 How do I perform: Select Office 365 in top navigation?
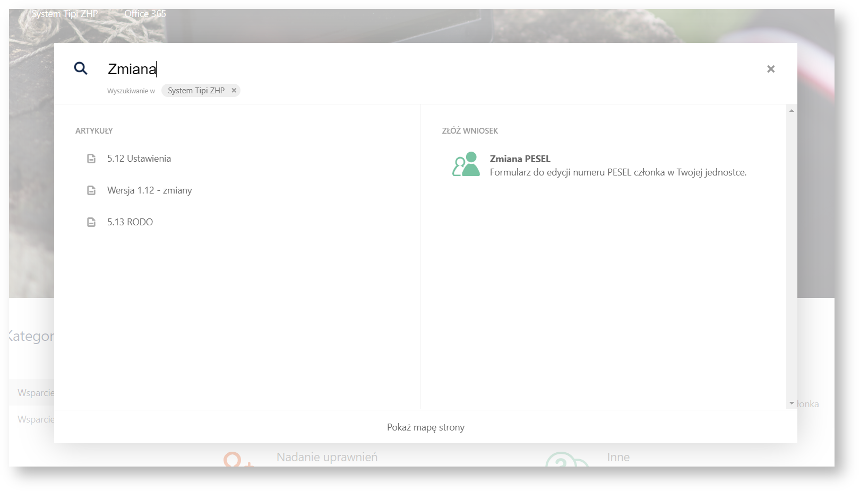click(145, 14)
